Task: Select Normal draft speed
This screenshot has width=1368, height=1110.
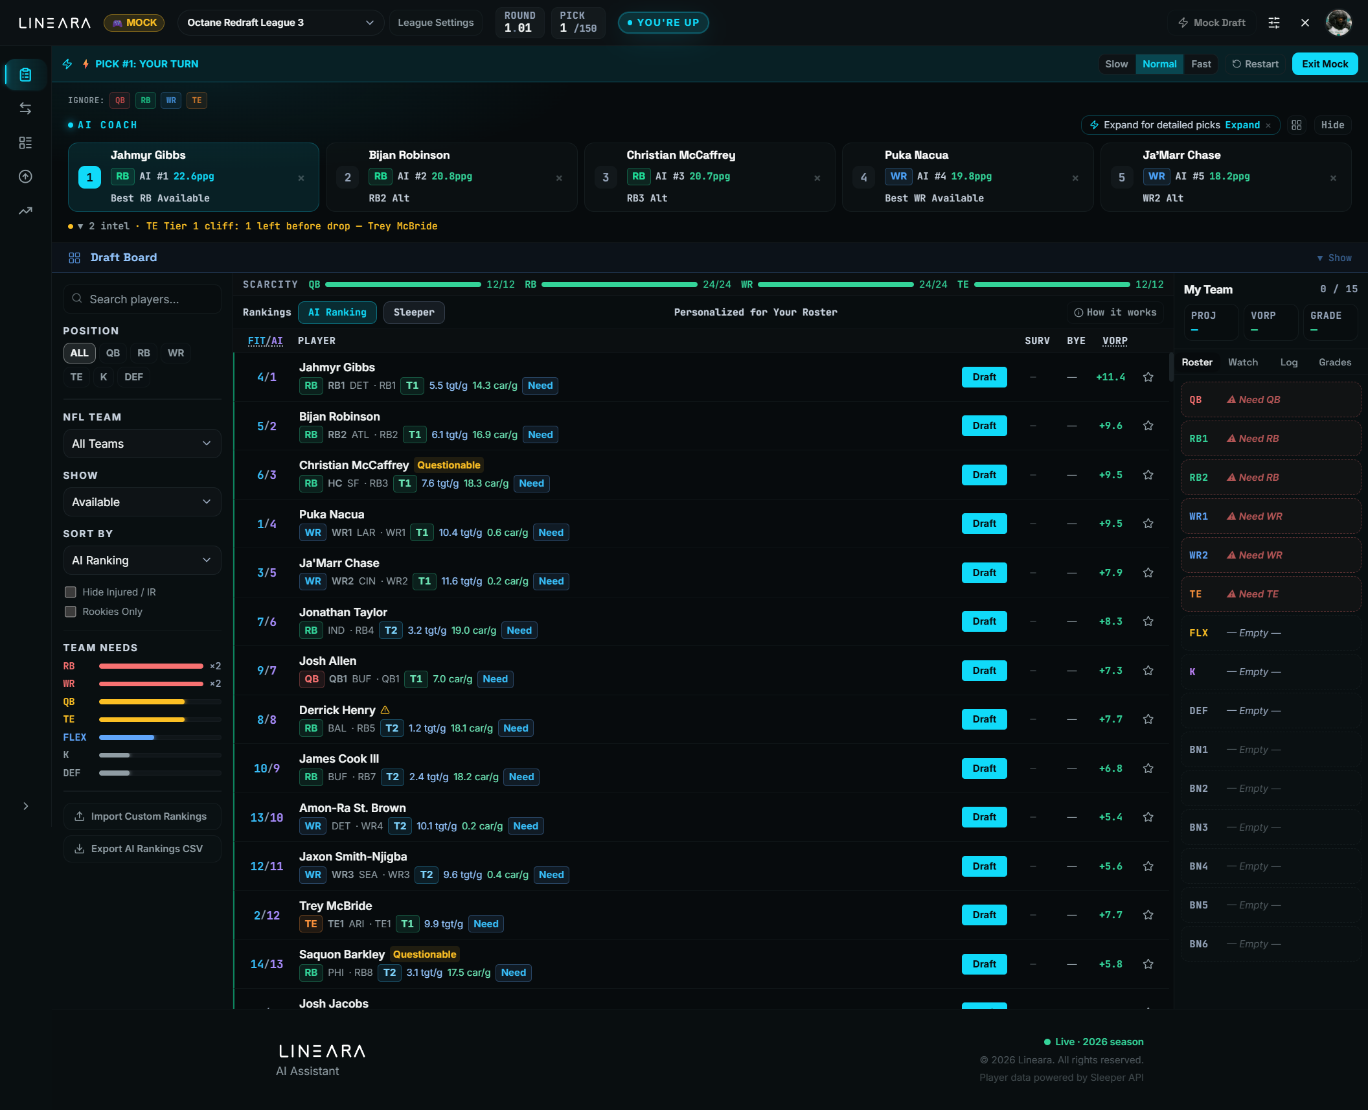Action: (1159, 64)
